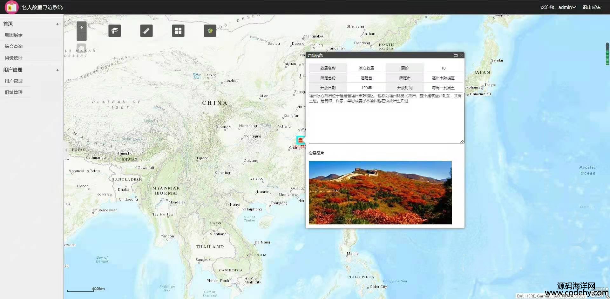Open 地图展示 menu item
Screen dimensions: 610x299
(14, 35)
